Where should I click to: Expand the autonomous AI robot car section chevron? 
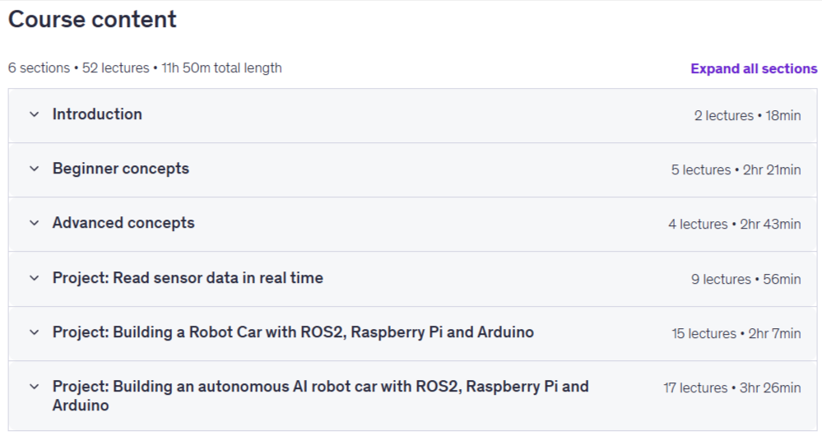click(34, 387)
